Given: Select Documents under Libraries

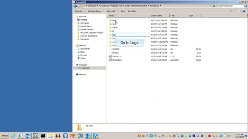Looking at the screenshot, I should 85,49.
